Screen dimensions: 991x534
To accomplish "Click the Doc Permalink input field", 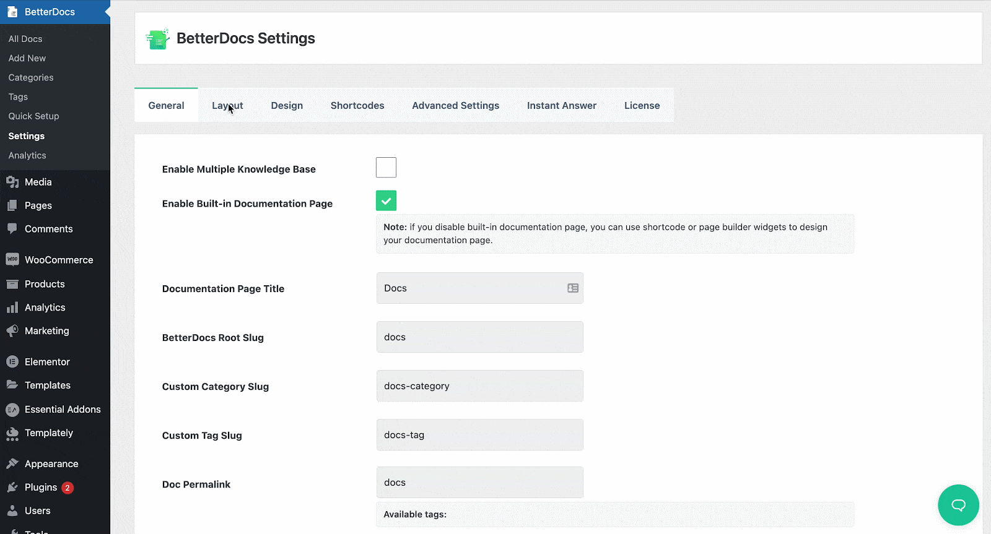I will point(479,483).
